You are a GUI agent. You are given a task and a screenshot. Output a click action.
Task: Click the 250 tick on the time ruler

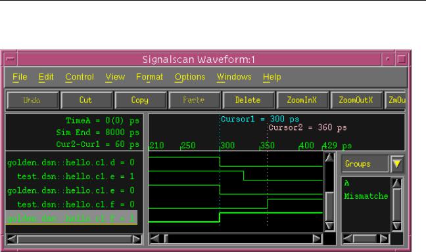coord(188,146)
